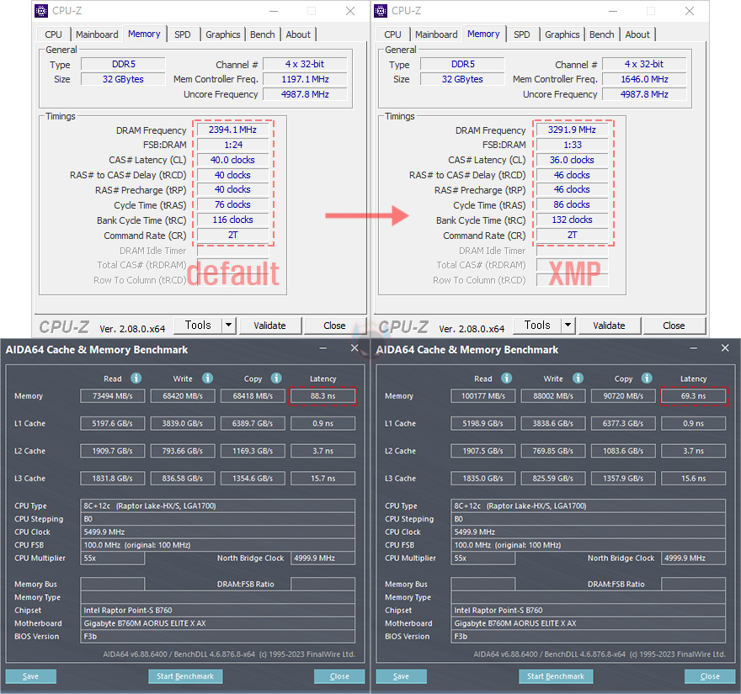The height and width of the screenshot is (694, 741).
Task: Open About tab in left CPU-Z
Action: tap(298, 34)
